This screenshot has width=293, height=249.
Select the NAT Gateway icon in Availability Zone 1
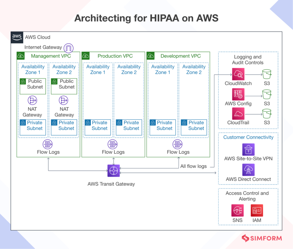(32, 100)
